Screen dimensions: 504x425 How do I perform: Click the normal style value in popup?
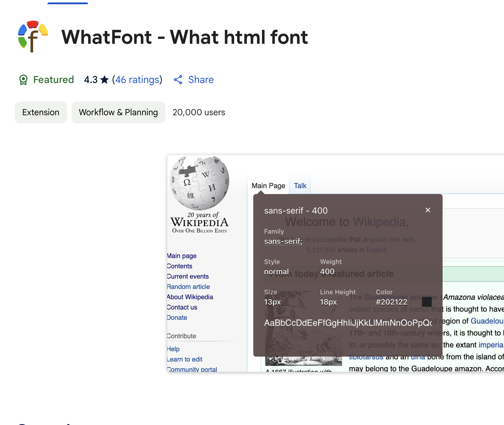(x=276, y=272)
